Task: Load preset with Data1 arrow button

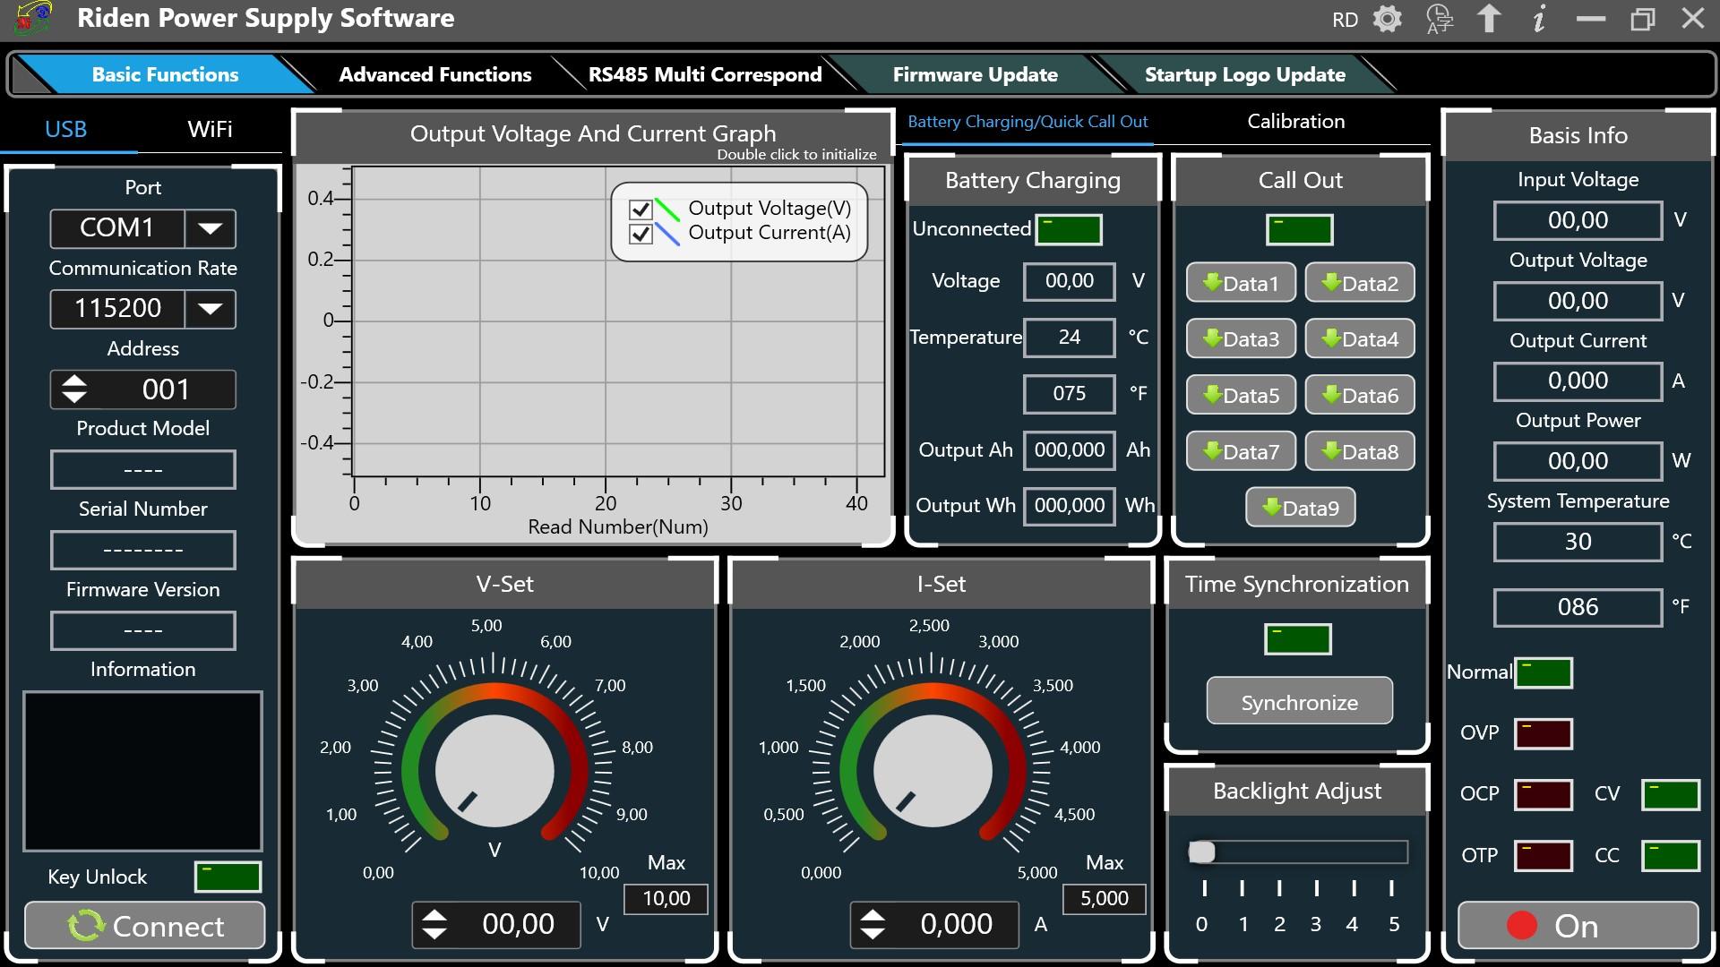Action: click(x=1241, y=283)
